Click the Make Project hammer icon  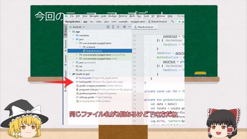point(173,22)
